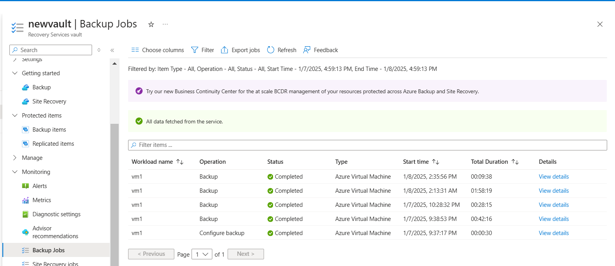615x266 pixels.
Task: Click the sidebar scrollbar thumb
Action: pos(114,195)
